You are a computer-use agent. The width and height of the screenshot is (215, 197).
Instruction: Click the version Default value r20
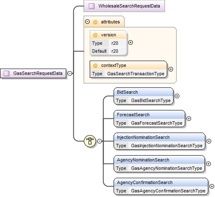(x=115, y=51)
